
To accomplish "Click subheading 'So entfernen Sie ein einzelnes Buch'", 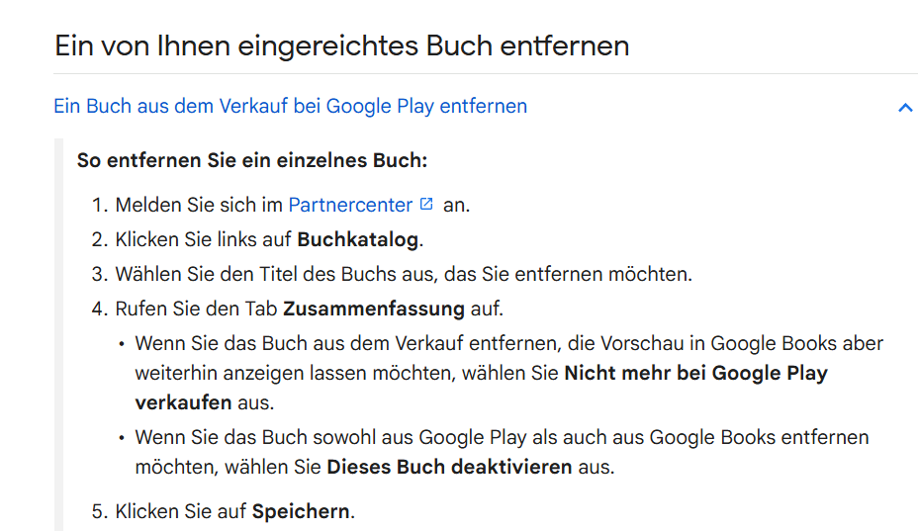I will point(251,160).
